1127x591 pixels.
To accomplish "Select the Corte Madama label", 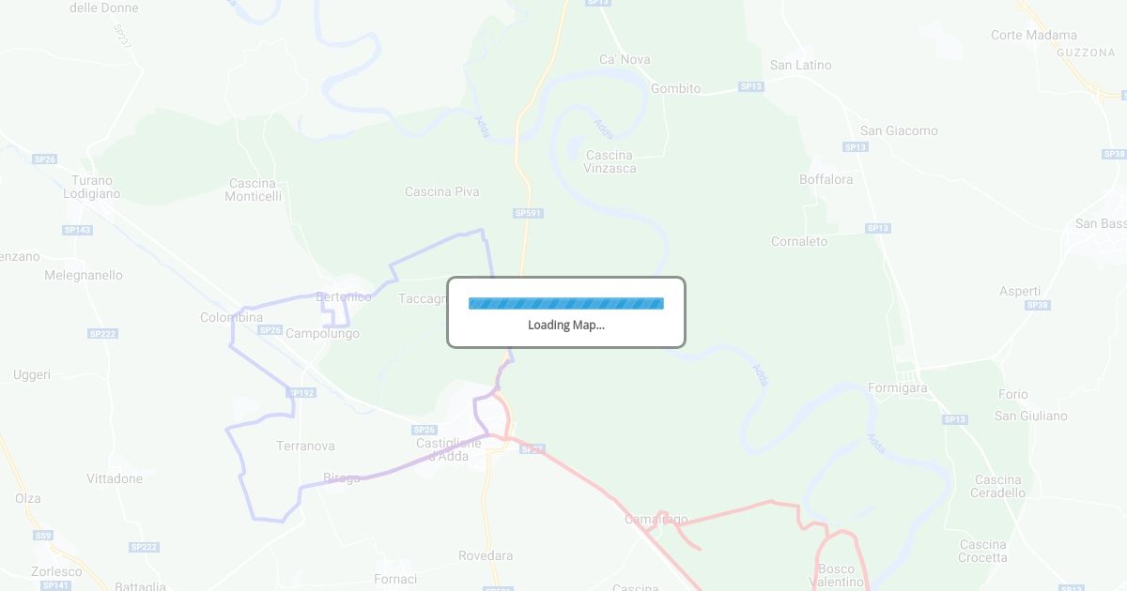I will click(1034, 35).
